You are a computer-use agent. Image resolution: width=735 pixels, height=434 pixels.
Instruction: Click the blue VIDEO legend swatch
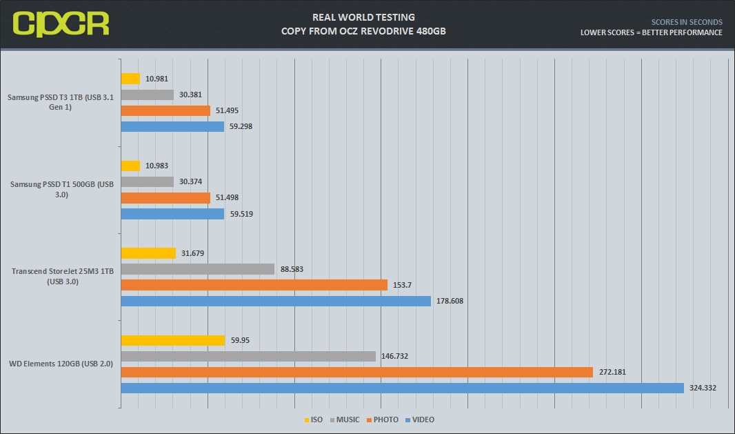(x=407, y=420)
